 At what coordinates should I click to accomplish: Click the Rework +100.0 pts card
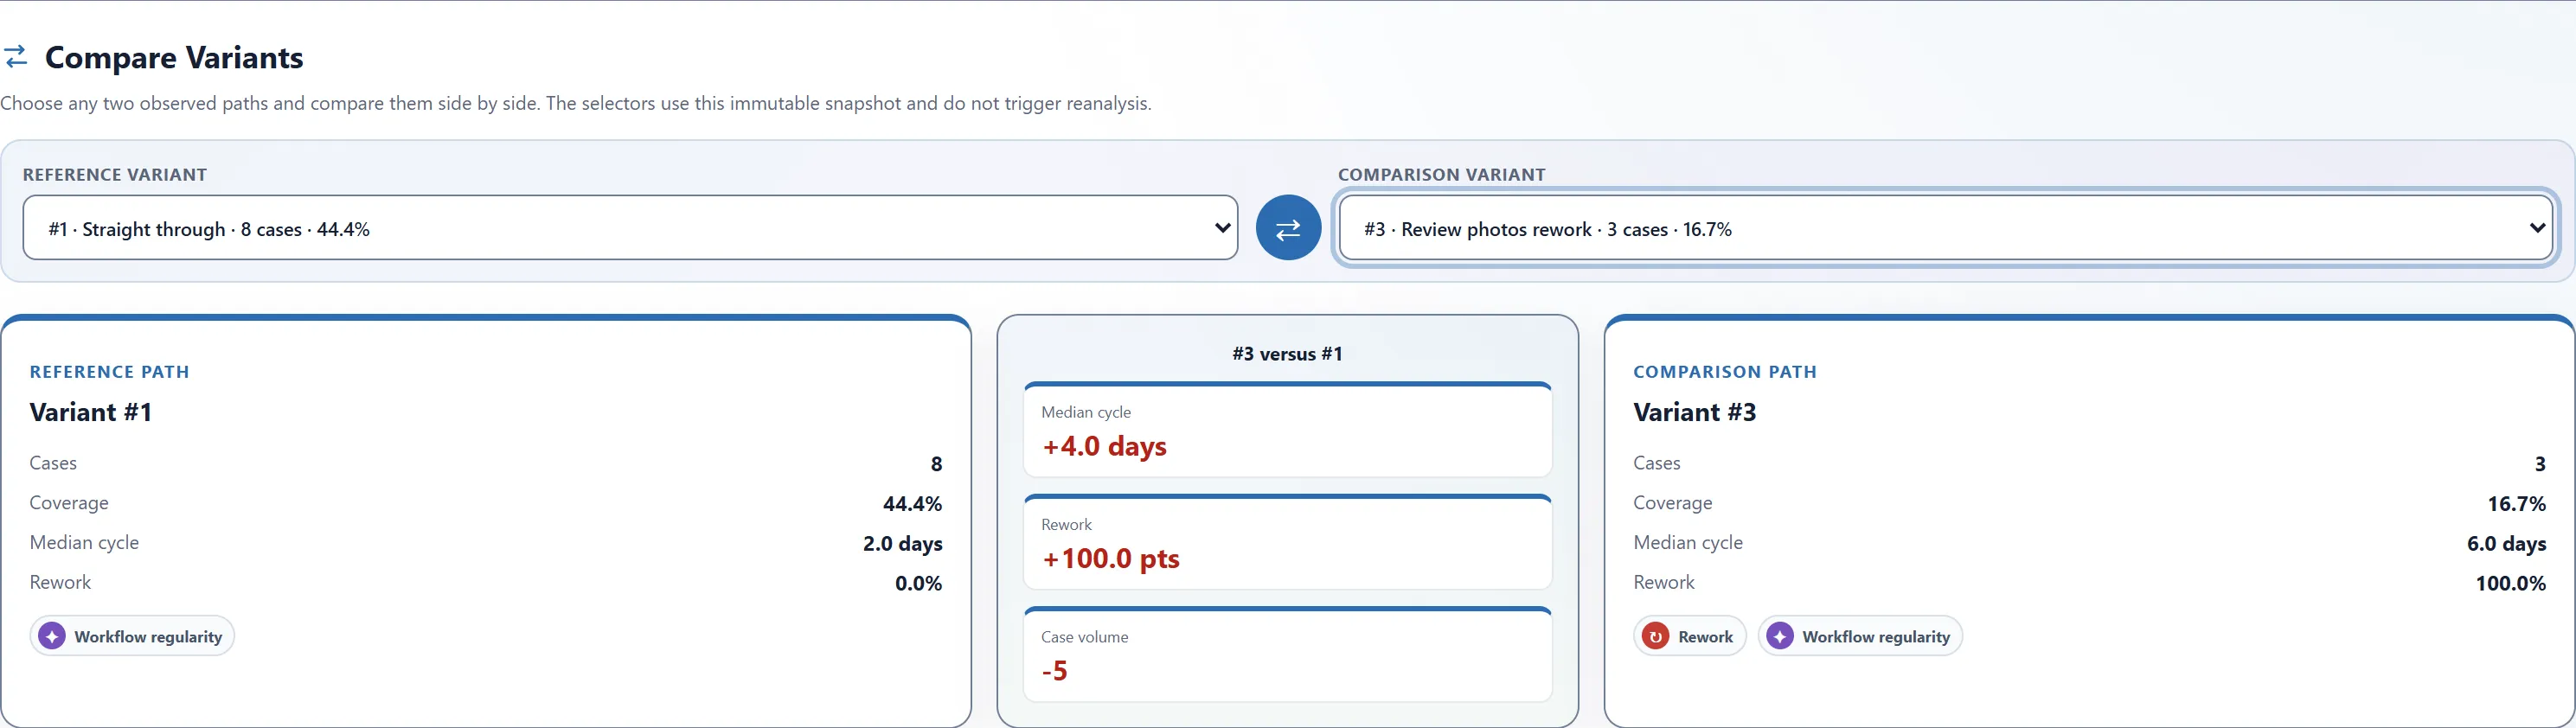(1288, 542)
